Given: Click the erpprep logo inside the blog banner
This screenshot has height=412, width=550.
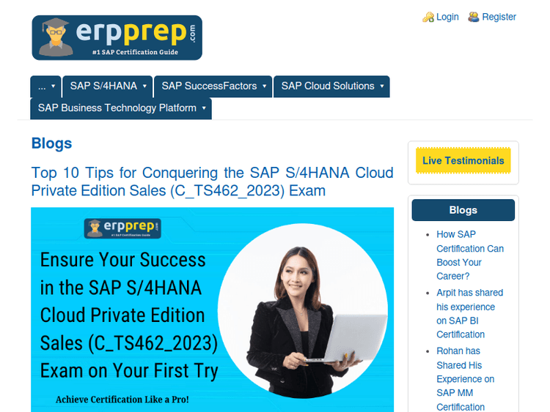Looking at the screenshot, I should pyautogui.click(x=122, y=228).
